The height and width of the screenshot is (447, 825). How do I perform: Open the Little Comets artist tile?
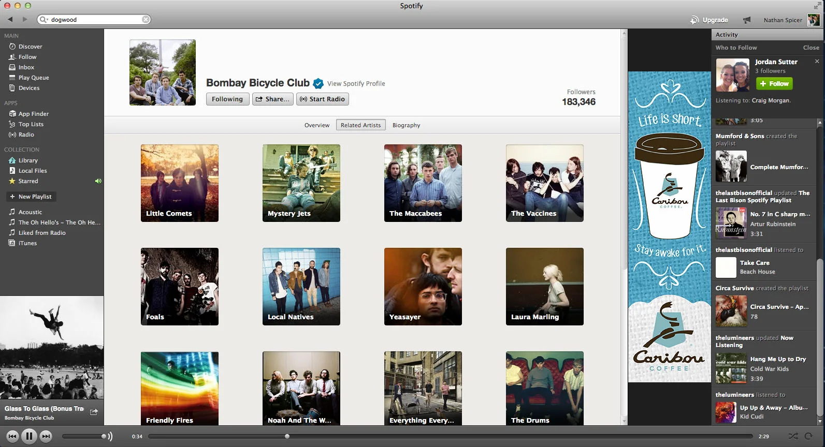(180, 183)
